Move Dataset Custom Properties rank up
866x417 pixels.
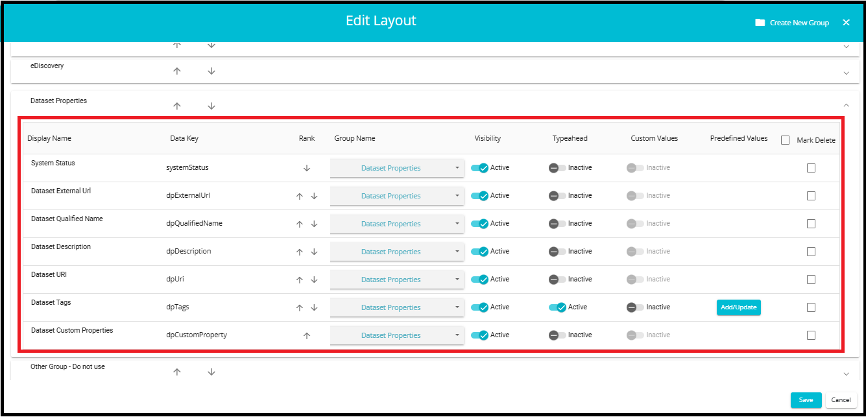(307, 335)
